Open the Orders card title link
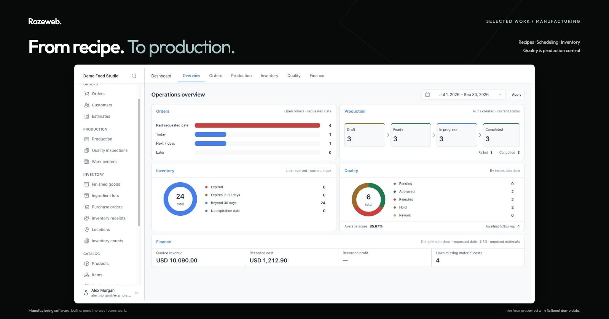Image resolution: width=609 pixels, height=319 pixels. coord(163,111)
